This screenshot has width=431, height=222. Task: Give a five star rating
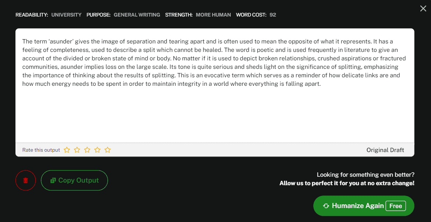(107, 150)
